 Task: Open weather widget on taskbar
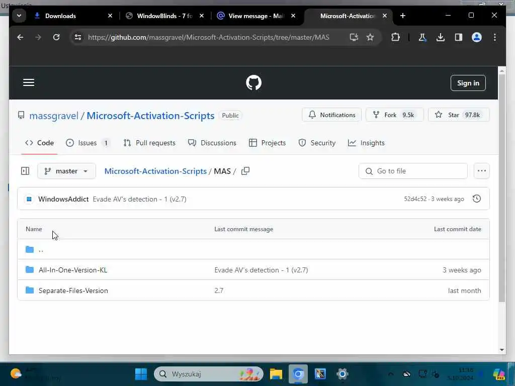[x=35, y=374]
